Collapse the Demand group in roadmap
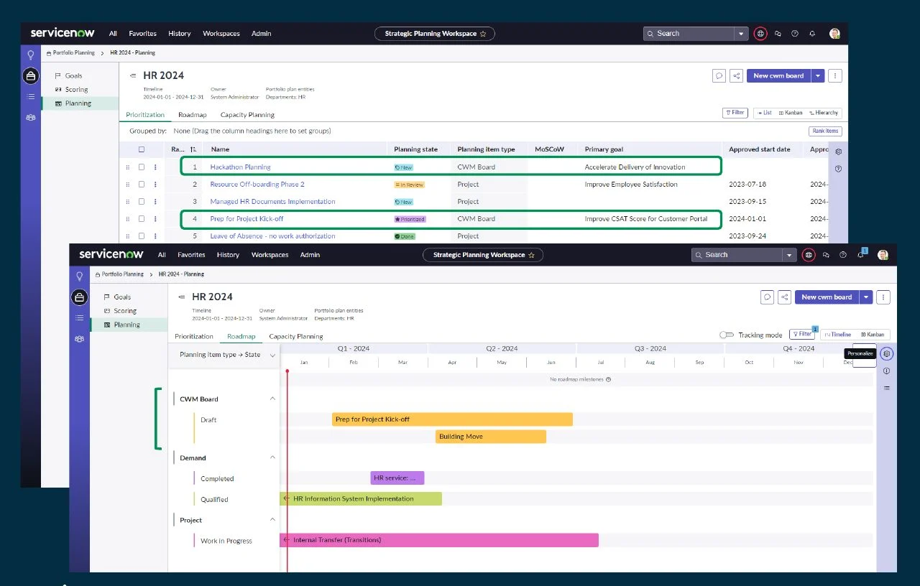Image resolution: width=920 pixels, height=586 pixels. (x=272, y=457)
